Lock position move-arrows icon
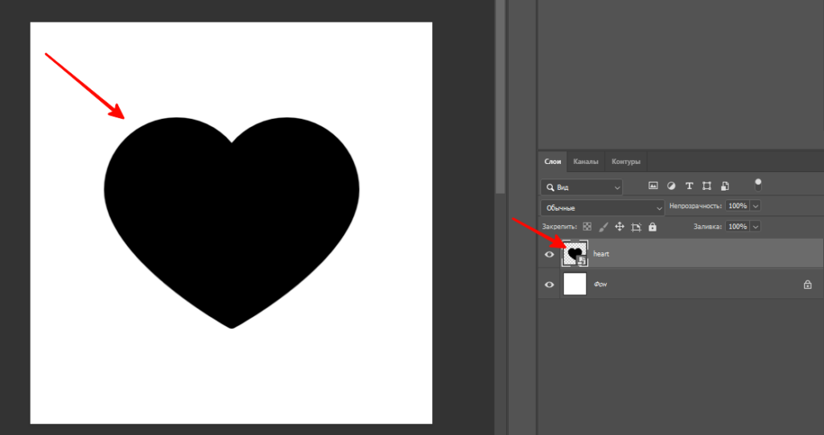Viewport: 824px width, 435px height. (620, 228)
